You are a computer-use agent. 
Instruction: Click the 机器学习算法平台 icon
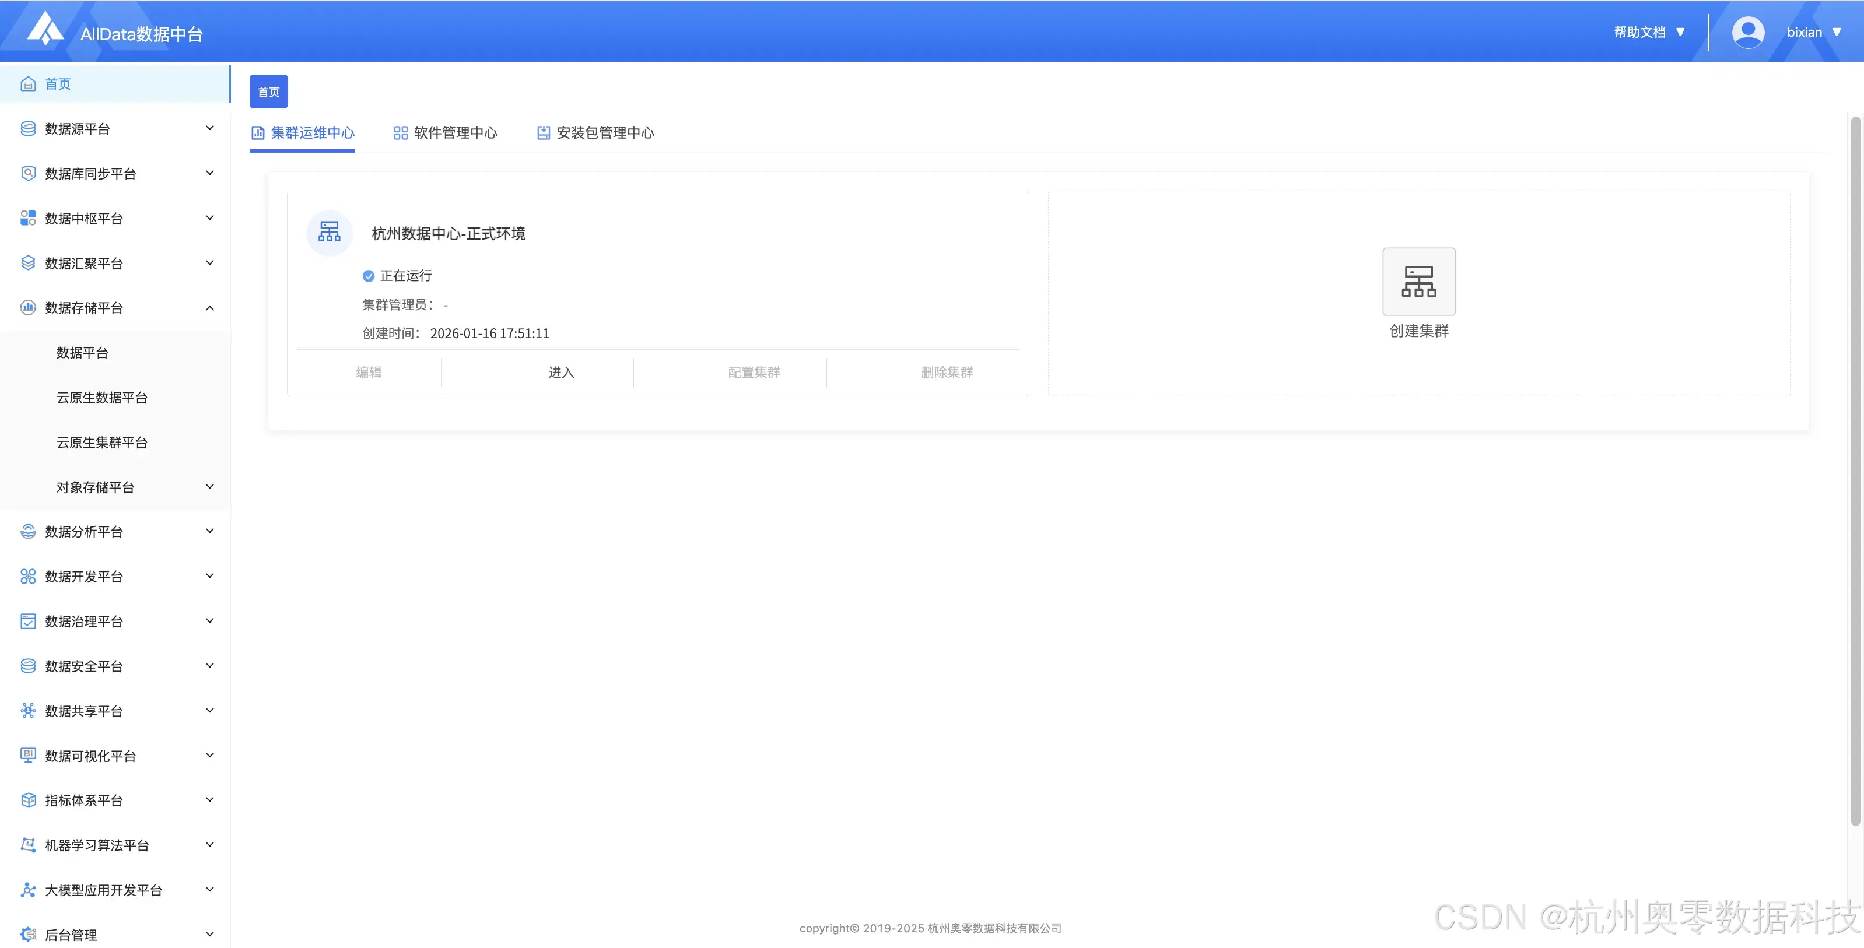point(28,845)
